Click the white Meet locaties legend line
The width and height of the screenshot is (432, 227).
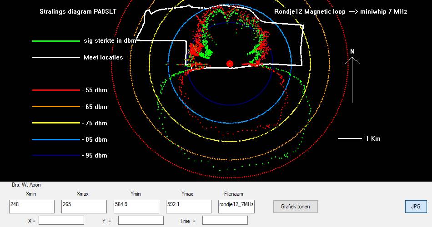coord(56,58)
